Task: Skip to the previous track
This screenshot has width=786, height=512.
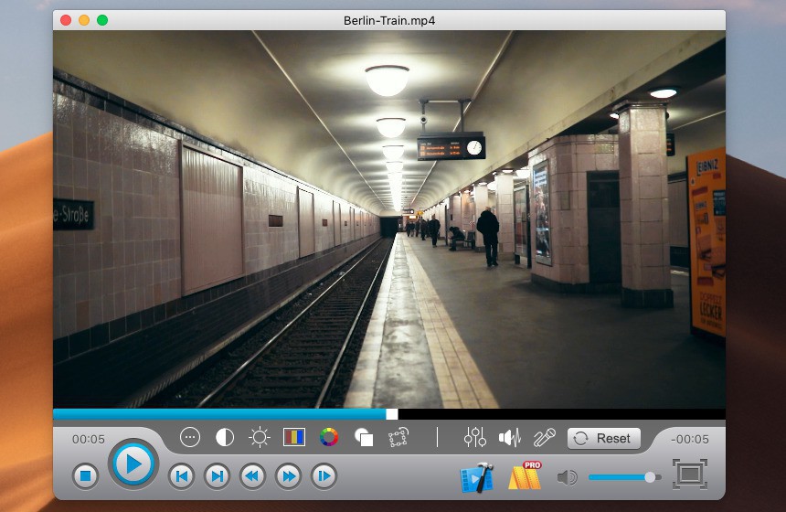Action: tap(181, 475)
